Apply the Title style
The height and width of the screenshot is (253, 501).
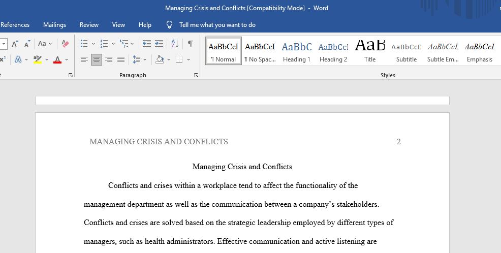point(370,51)
